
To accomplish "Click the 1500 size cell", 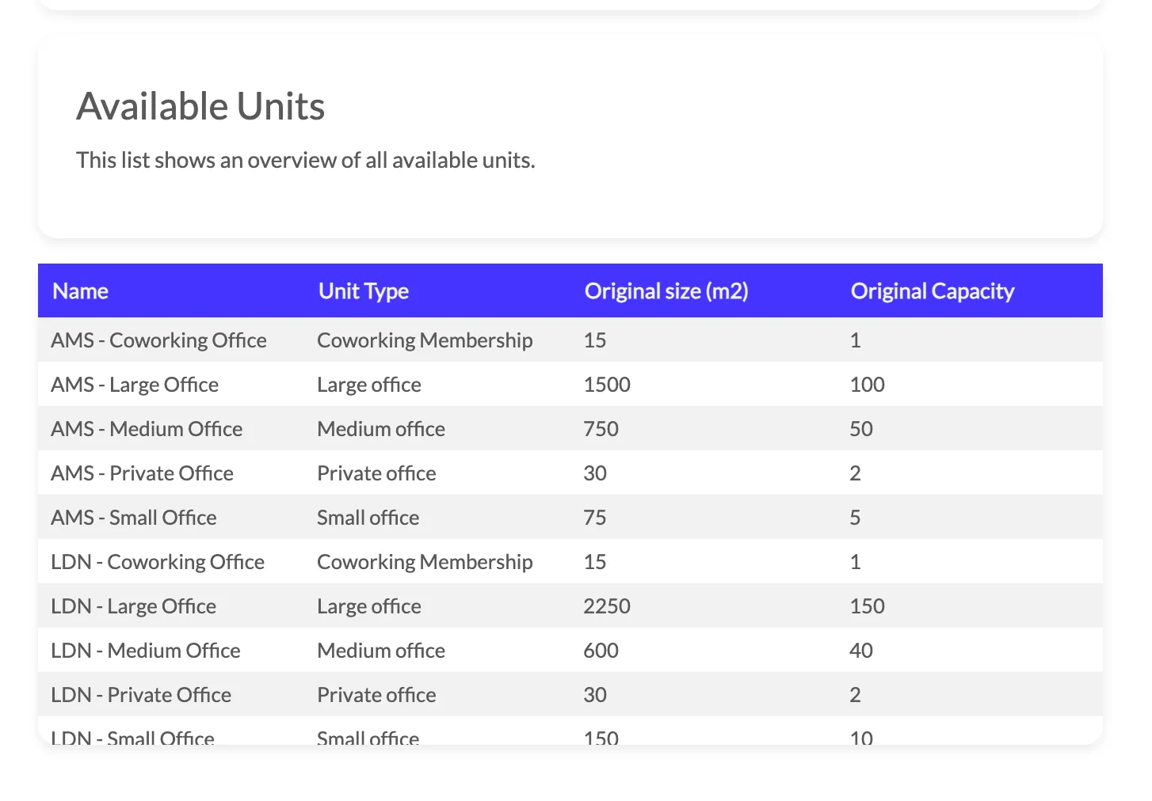I will click(607, 385).
